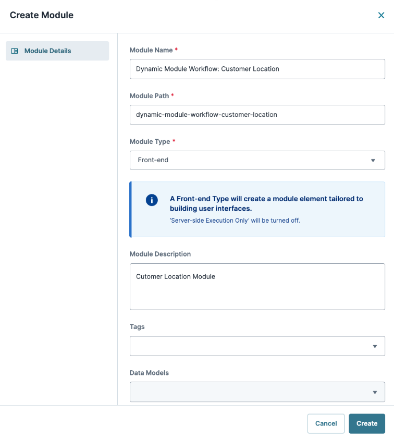This screenshot has width=394, height=439.
Task: Click the X to close Create Module dialog
Action: click(x=381, y=15)
